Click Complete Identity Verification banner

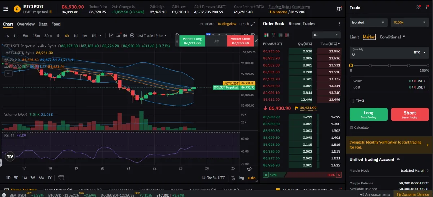389,145
